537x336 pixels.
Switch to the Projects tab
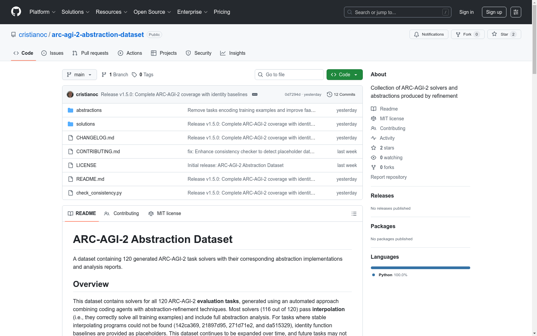164,53
